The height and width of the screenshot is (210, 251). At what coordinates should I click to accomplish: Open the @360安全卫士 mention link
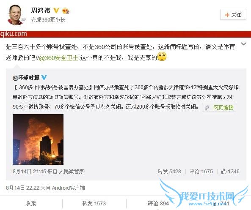59,58
